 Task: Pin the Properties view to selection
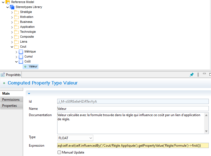point(192,75)
